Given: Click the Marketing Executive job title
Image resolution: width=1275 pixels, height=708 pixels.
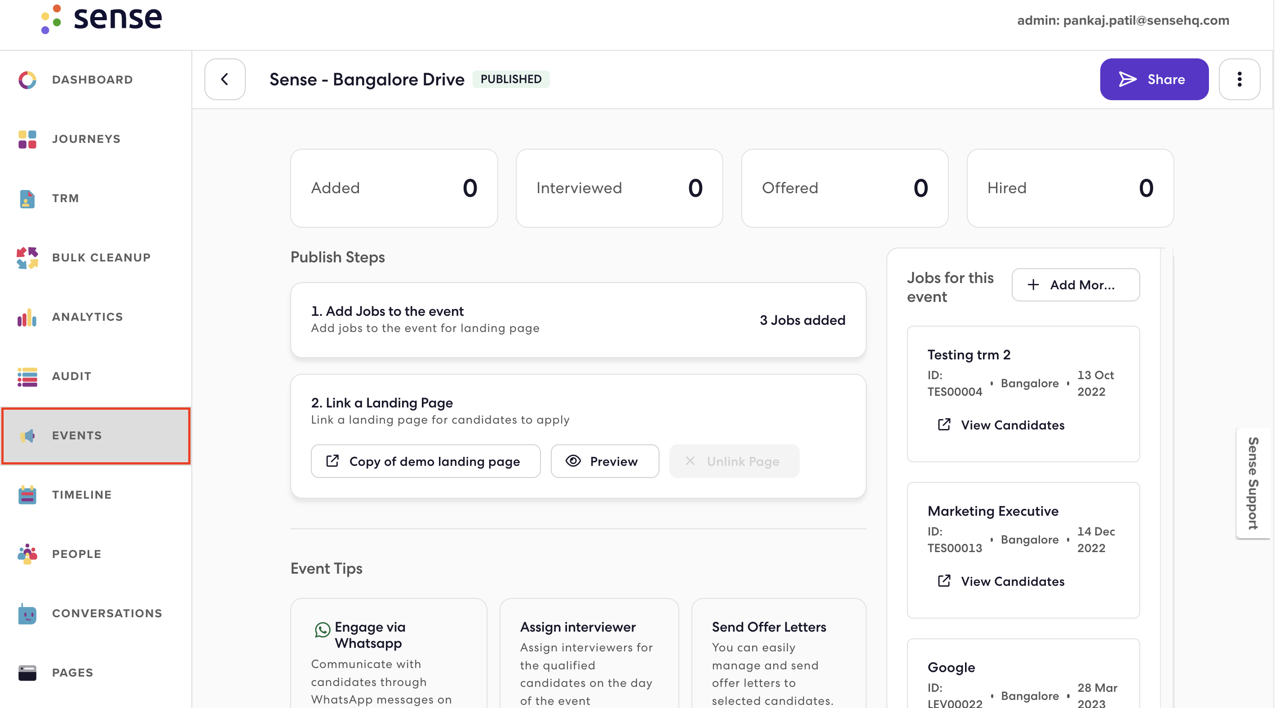Looking at the screenshot, I should tap(993, 511).
